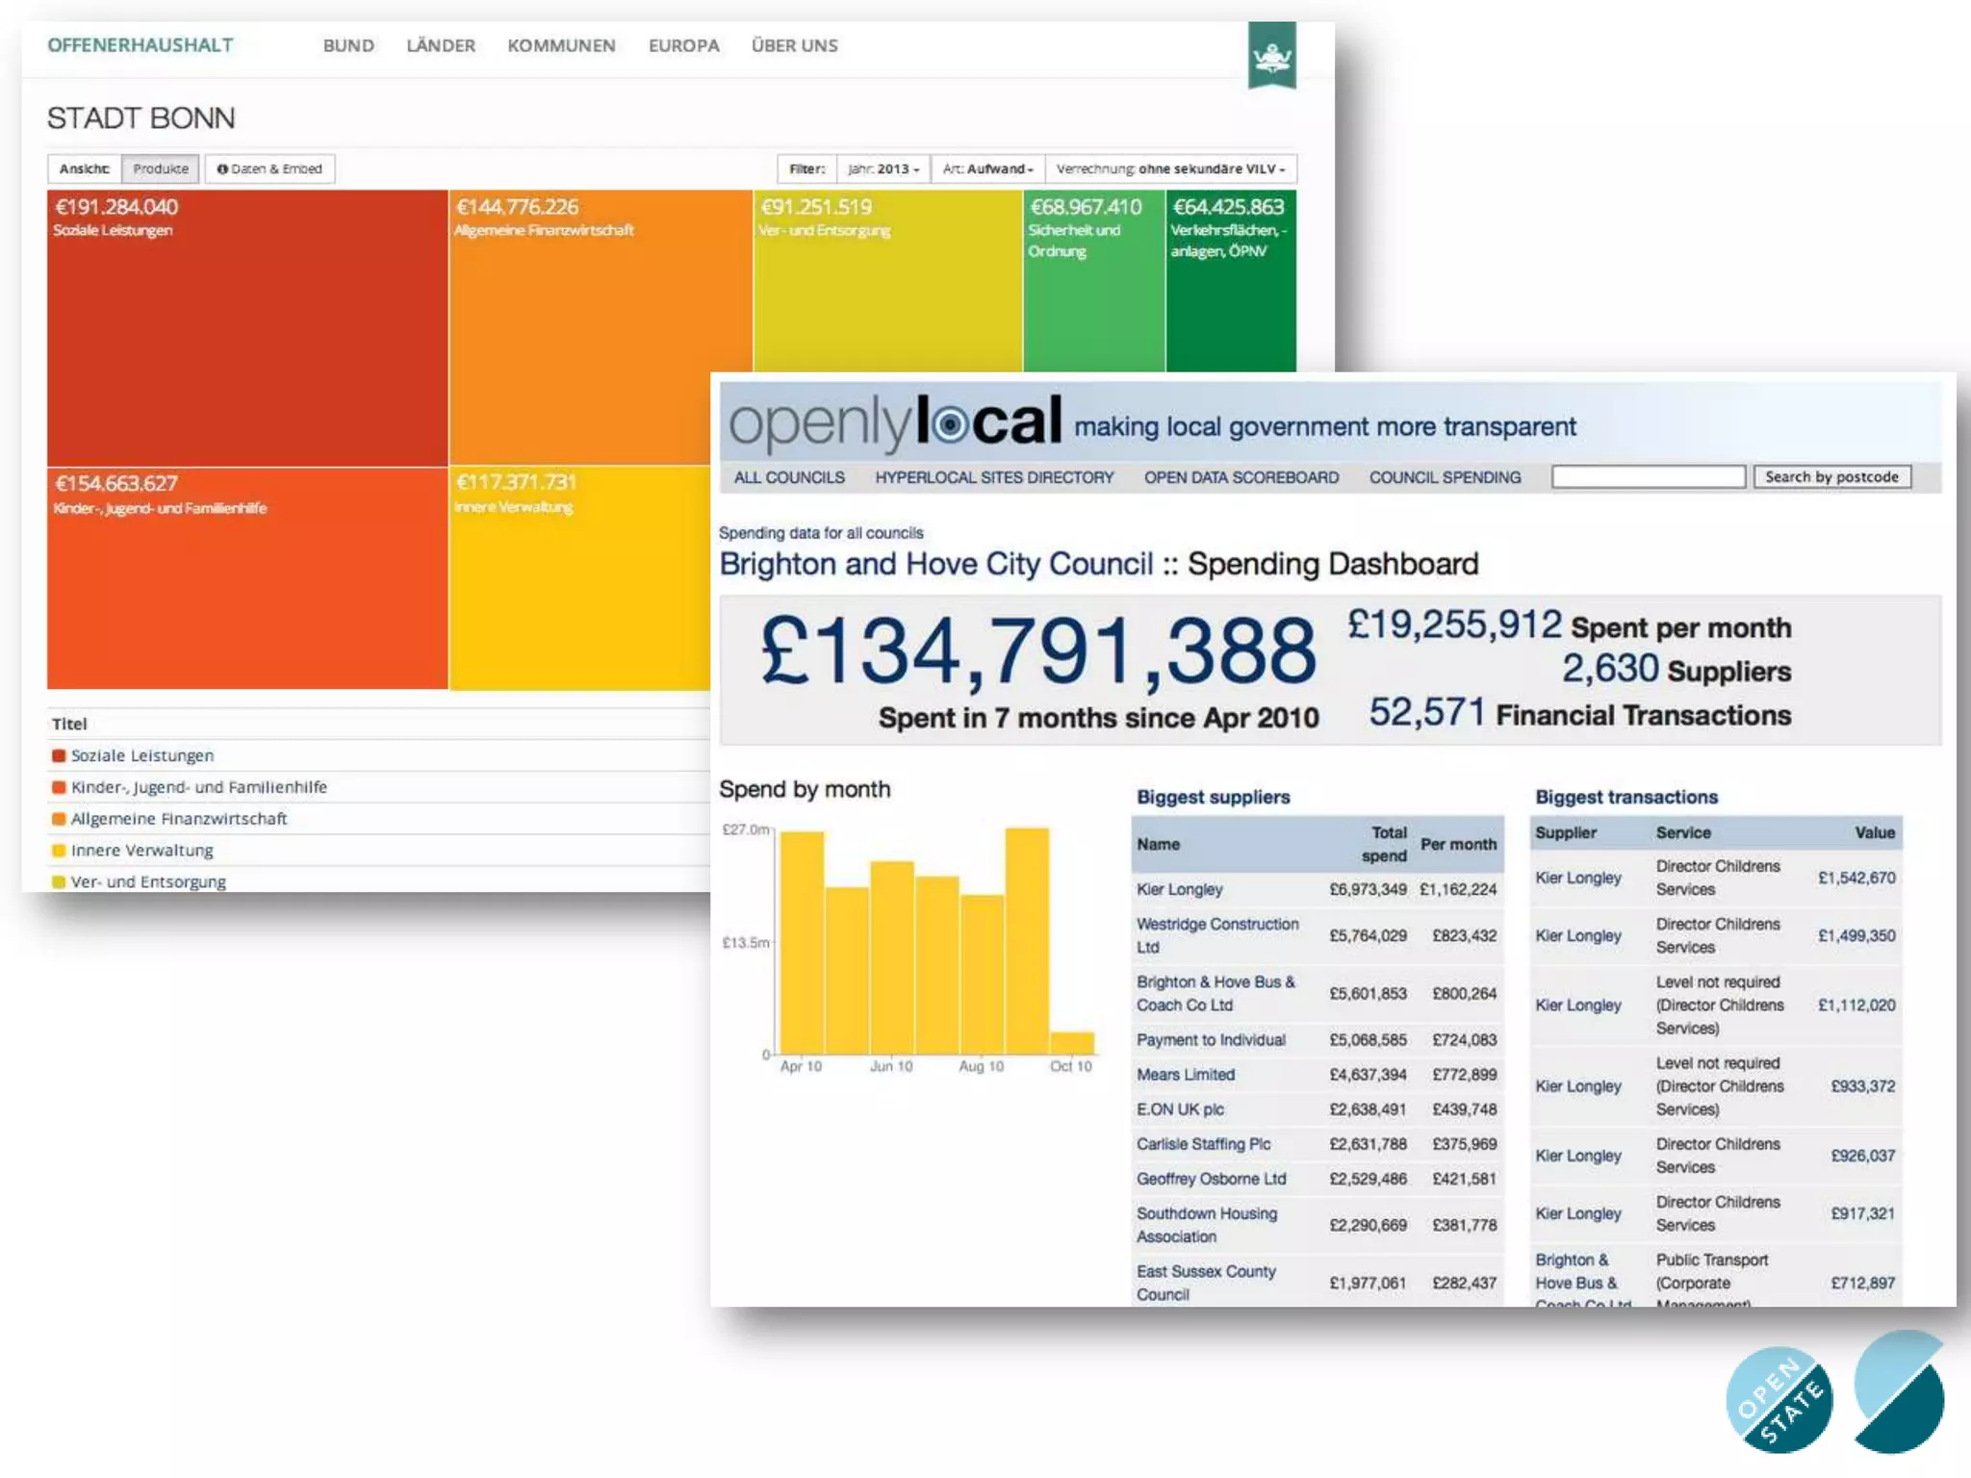Open the Kommunen menu item
The width and height of the screenshot is (1971, 1478).
(561, 45)
